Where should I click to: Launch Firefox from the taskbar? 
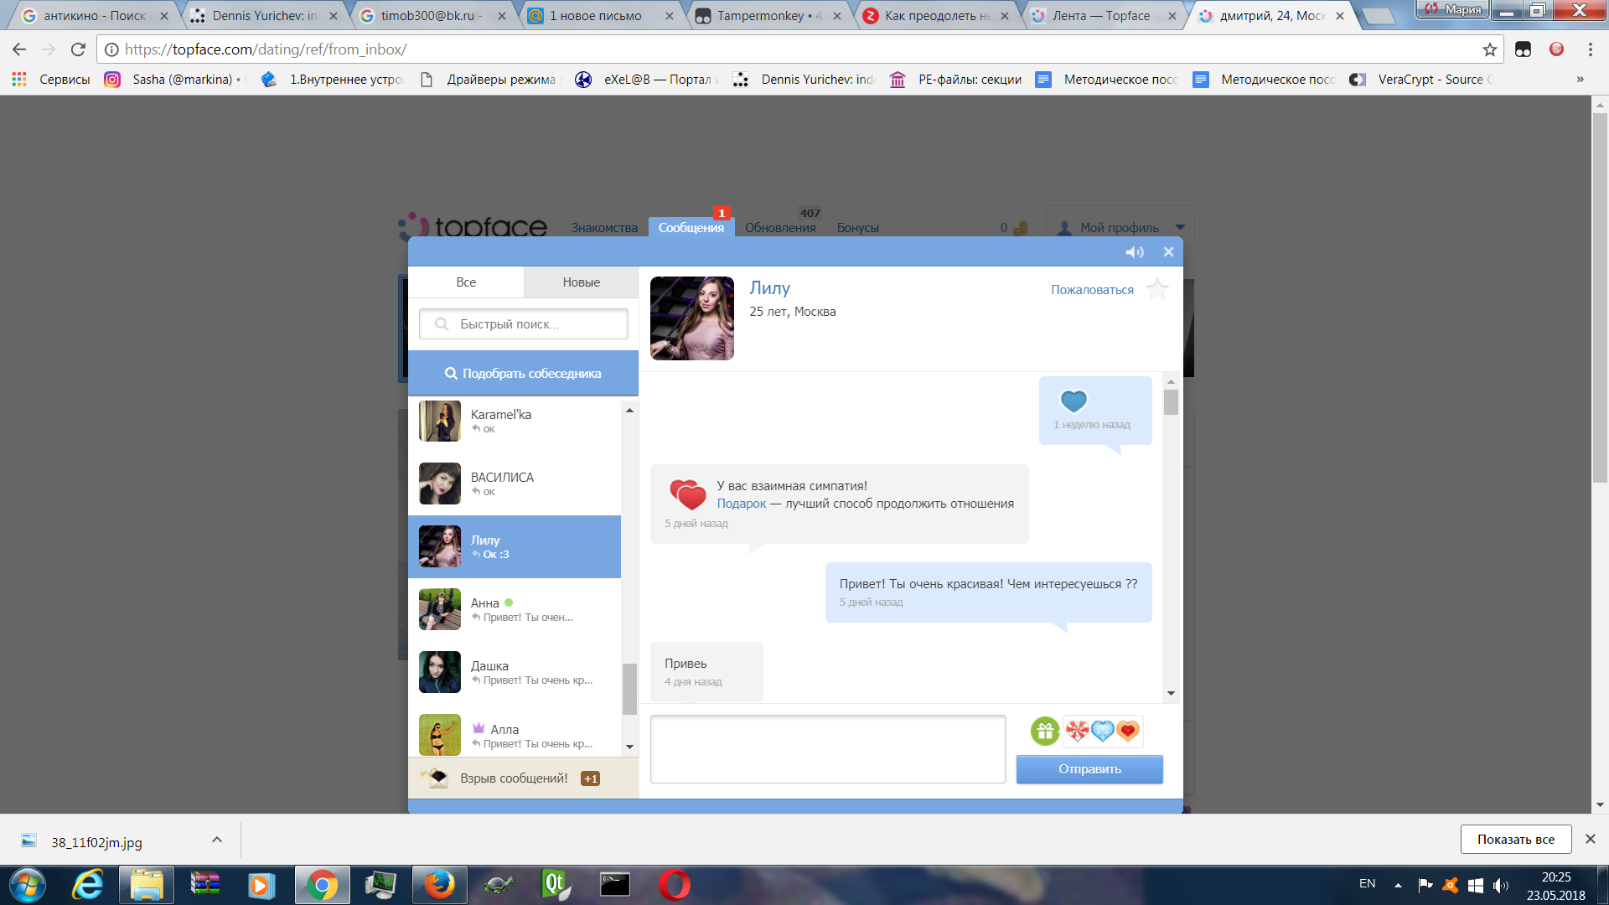point(438,885)
